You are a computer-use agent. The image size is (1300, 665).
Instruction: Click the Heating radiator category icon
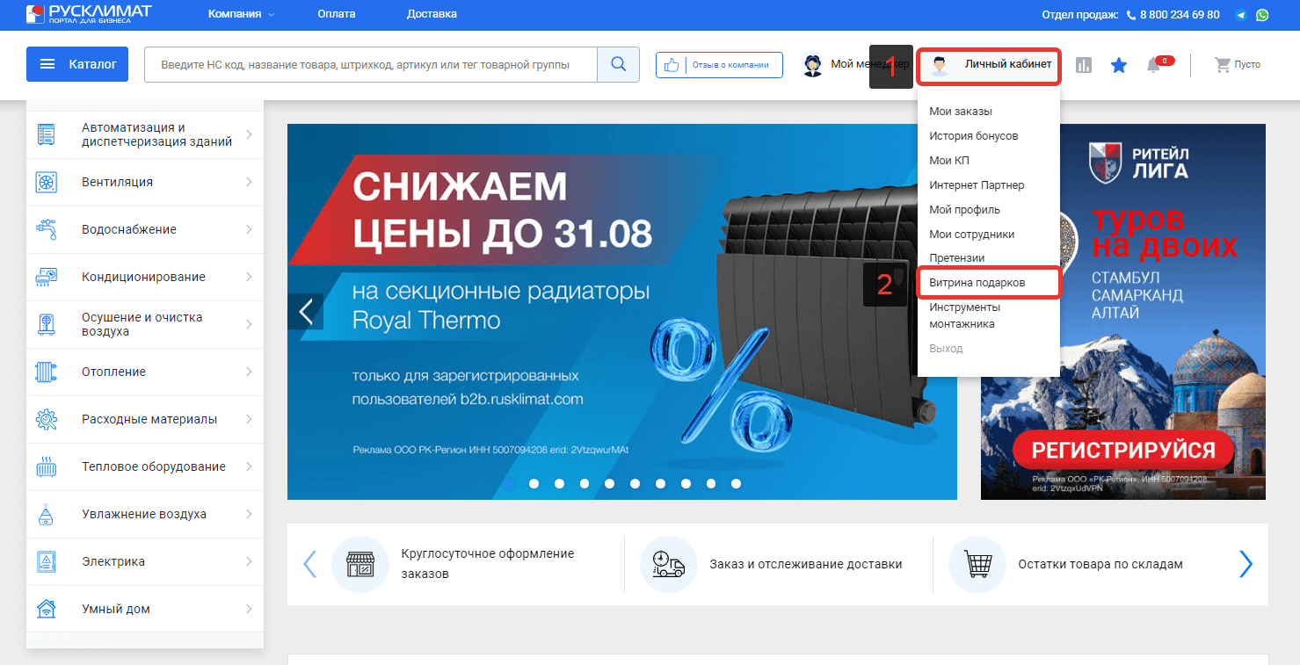point(47,372)
